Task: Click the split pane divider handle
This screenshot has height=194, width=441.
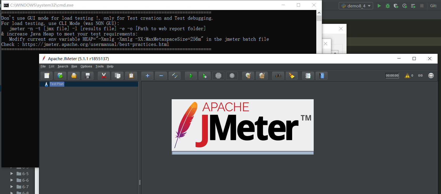Action: 140,182
